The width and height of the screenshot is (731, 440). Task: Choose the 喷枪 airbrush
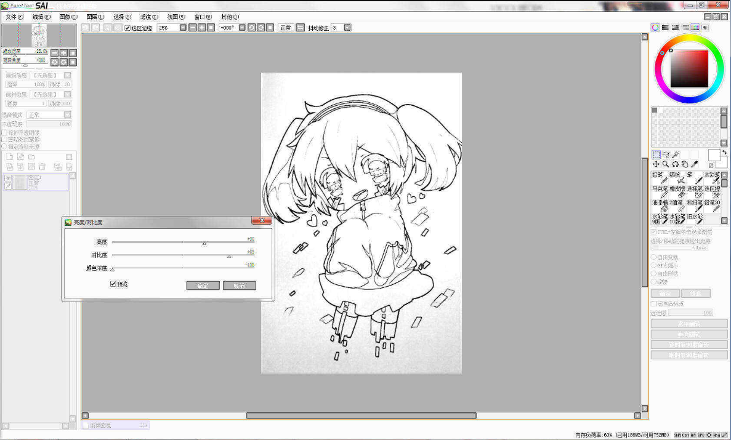677,178
